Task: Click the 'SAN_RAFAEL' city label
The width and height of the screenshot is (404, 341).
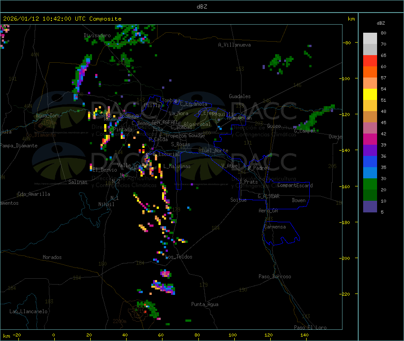Action: pos(165,122)
